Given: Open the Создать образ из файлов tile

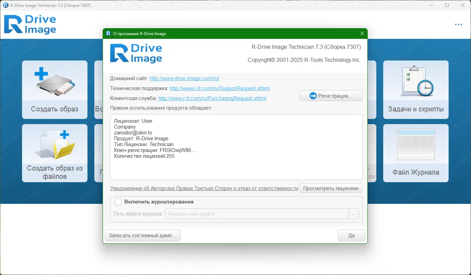Looking at the screenshot, I should 55,153.
